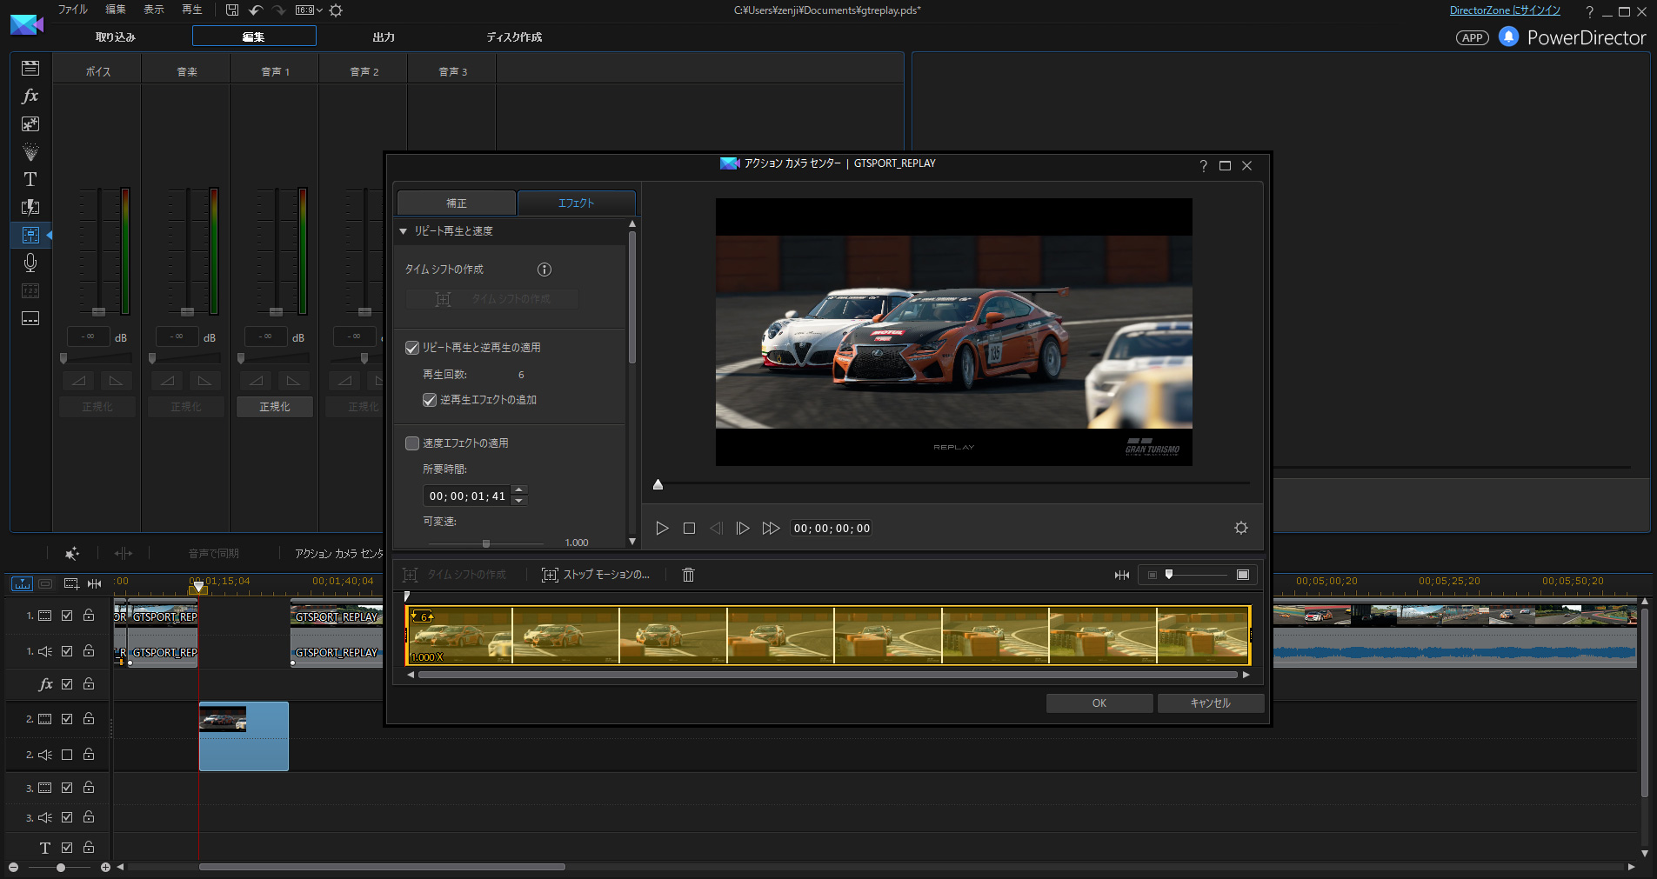Viewport: 1657px width, 879px height.
Task: Click the play button in preview
Action: point(662,528)
